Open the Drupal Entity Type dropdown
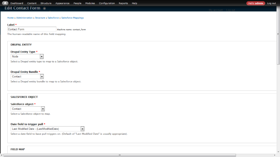The image size is (280, 157). (x=27, y=56)
